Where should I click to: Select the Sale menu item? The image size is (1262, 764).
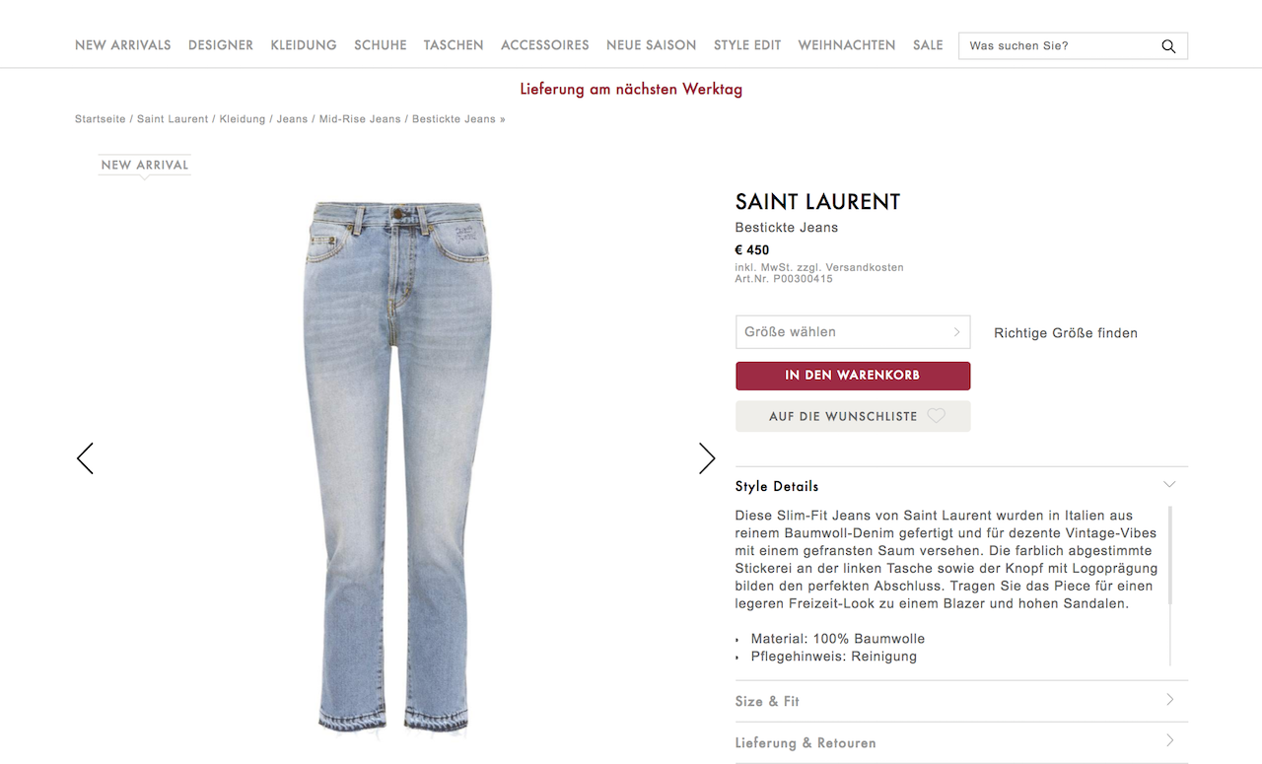click(928, 45)
